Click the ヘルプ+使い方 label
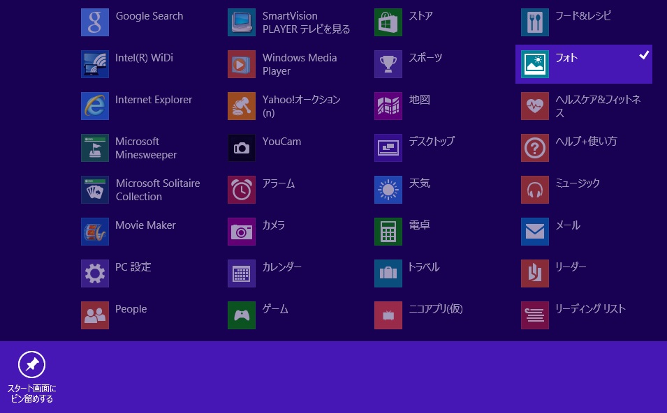This screenshot has width=667, height=413. tap(586, 141)
